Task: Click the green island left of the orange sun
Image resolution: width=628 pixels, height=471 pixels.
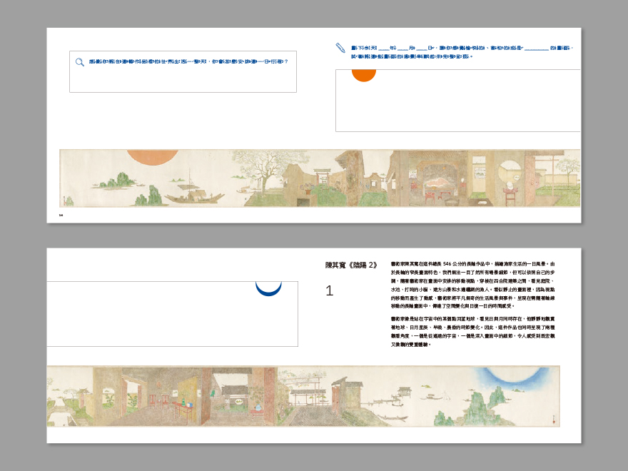Action: [x=116, y=180]
